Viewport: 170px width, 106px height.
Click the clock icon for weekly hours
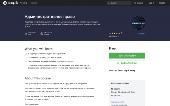42,34
